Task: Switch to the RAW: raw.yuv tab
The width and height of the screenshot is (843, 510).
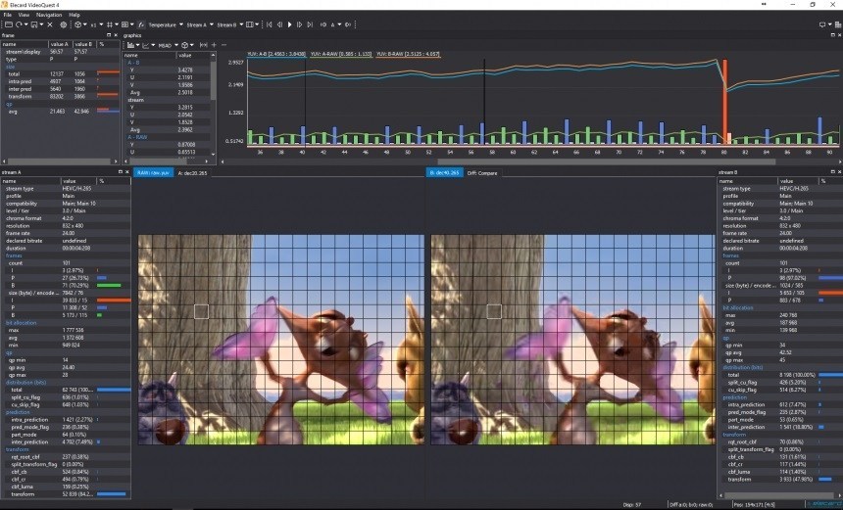Action: coord(153,173)
